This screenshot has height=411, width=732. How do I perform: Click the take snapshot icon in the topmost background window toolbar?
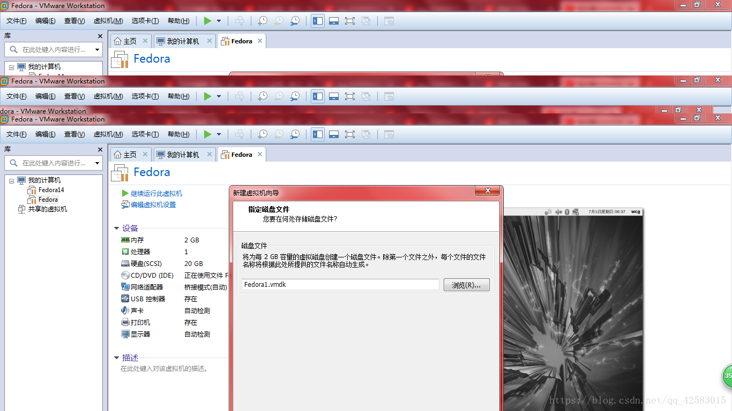(263, 21)
